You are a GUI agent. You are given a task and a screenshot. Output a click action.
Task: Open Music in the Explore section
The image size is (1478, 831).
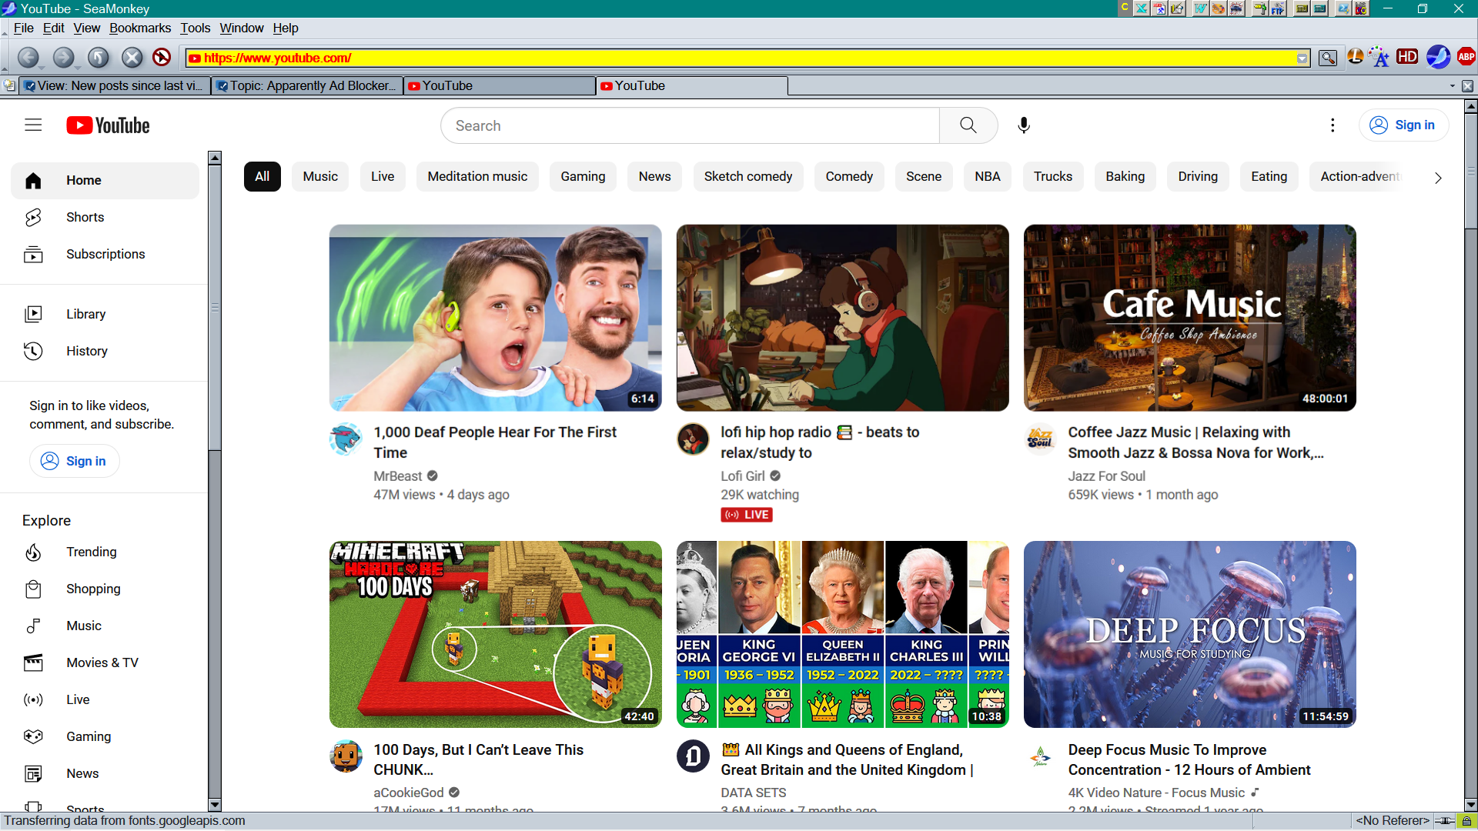pos(105,626)
